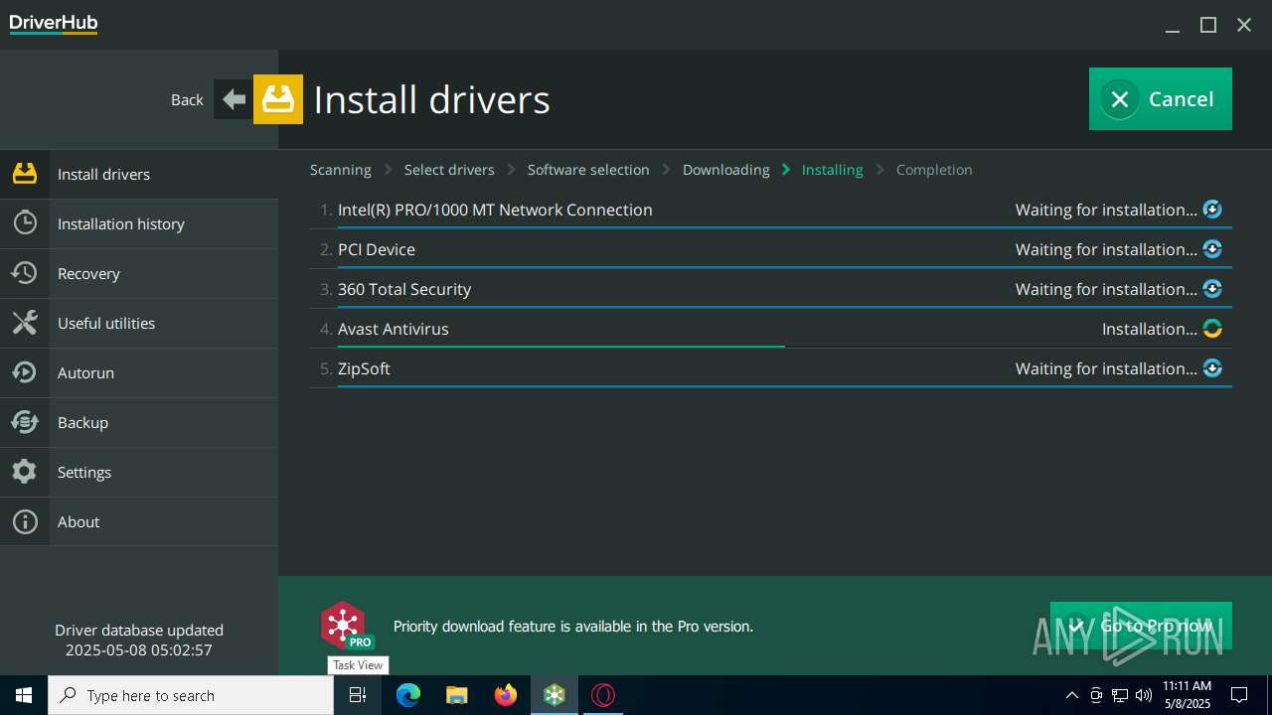Open the Useful utilities menu item
Image resolution: width=1272 pixels, height=715 pixels.
(139, 323)
